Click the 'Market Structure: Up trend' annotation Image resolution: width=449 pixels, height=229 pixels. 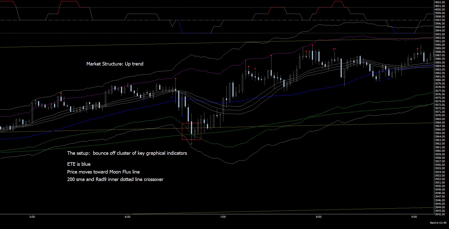(x=115, y=64)
